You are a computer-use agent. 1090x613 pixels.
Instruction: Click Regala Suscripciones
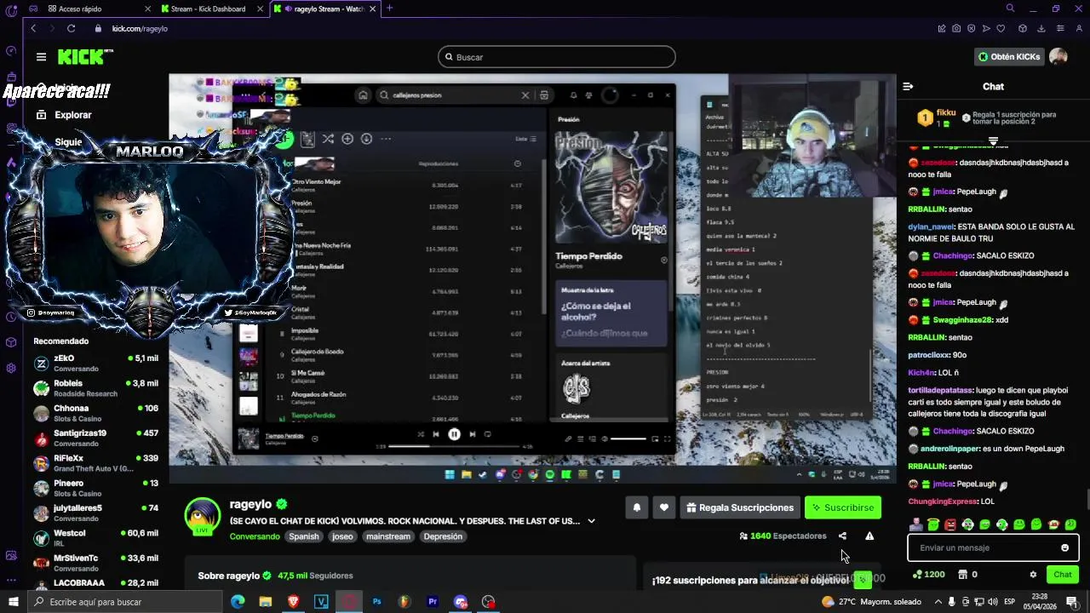(740, 507)
